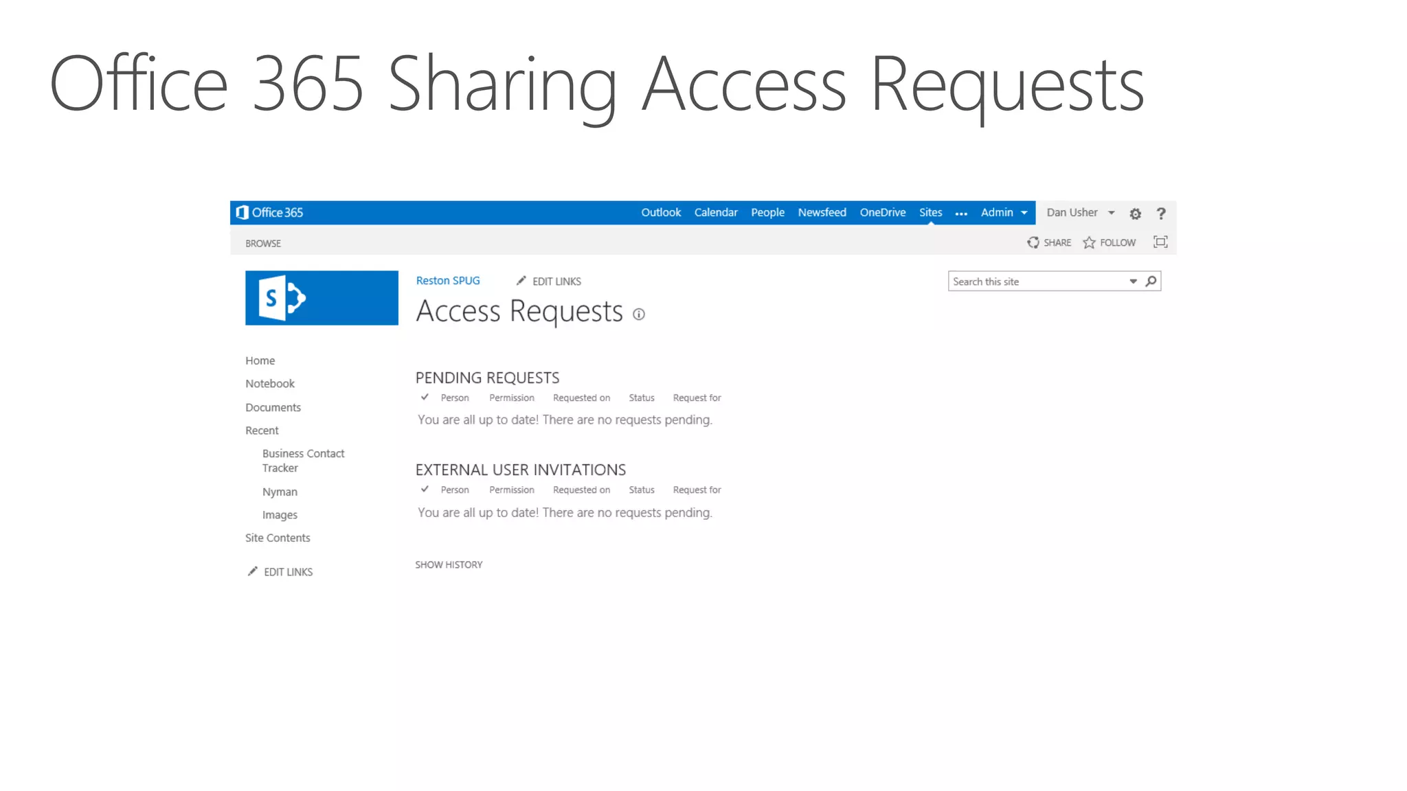Follow this site using star icon

pos(1089,242)
